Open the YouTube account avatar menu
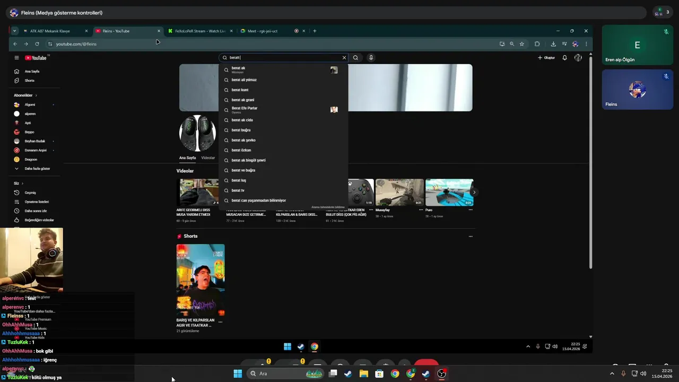Viewport: 679px width, 382px height. click(578, 58)
